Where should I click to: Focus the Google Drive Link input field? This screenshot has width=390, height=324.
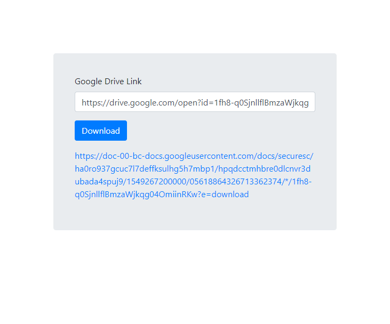(195, 102)
